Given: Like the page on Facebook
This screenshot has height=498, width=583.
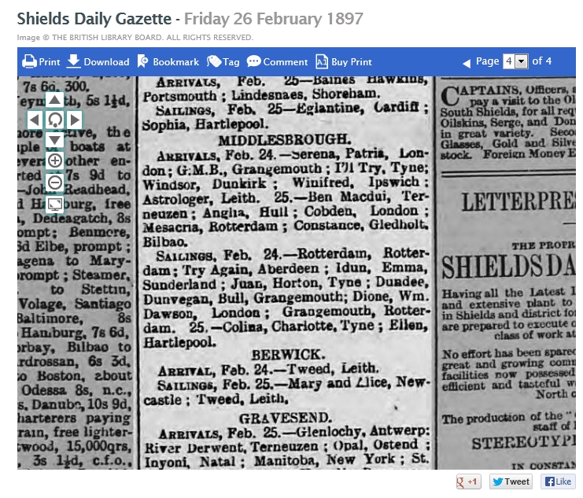Looking at the screenshot, I should click(x=558, y=481).
